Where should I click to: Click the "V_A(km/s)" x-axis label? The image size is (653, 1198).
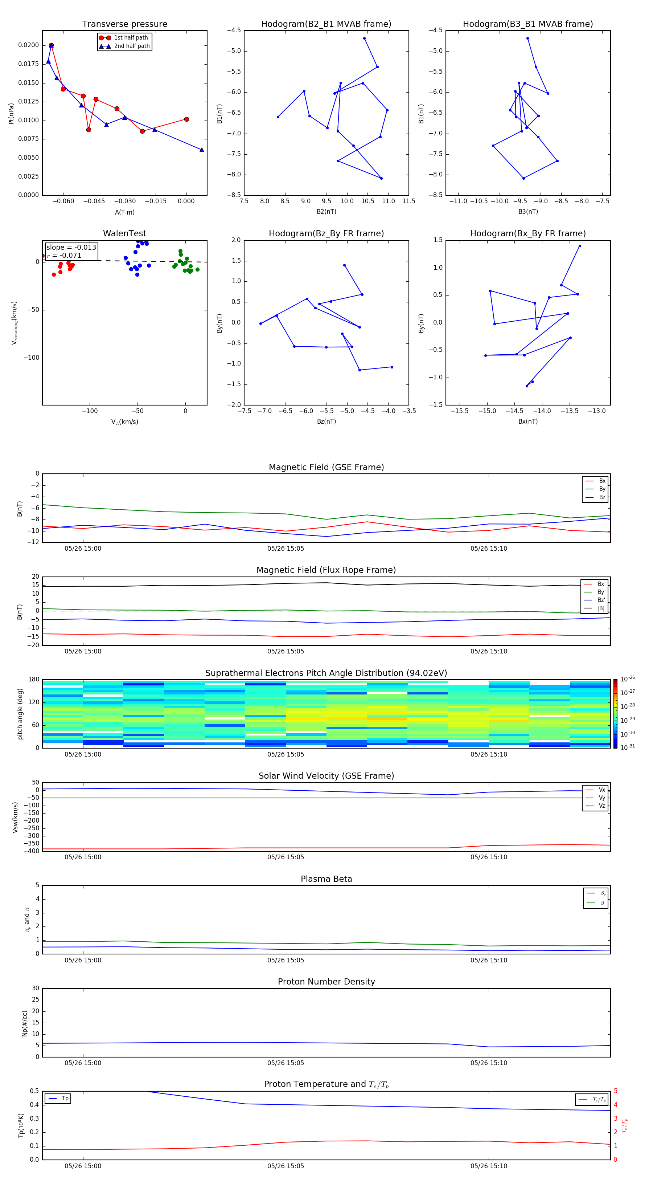coord(124,422)
